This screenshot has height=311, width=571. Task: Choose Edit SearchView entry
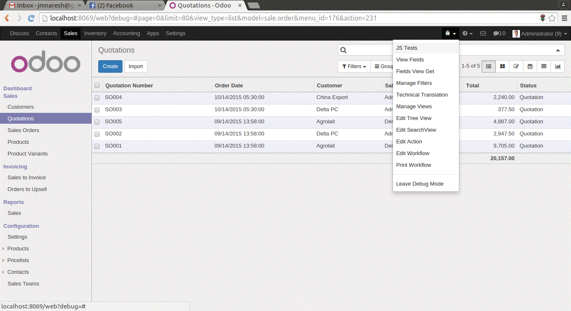tap(426, 130)
